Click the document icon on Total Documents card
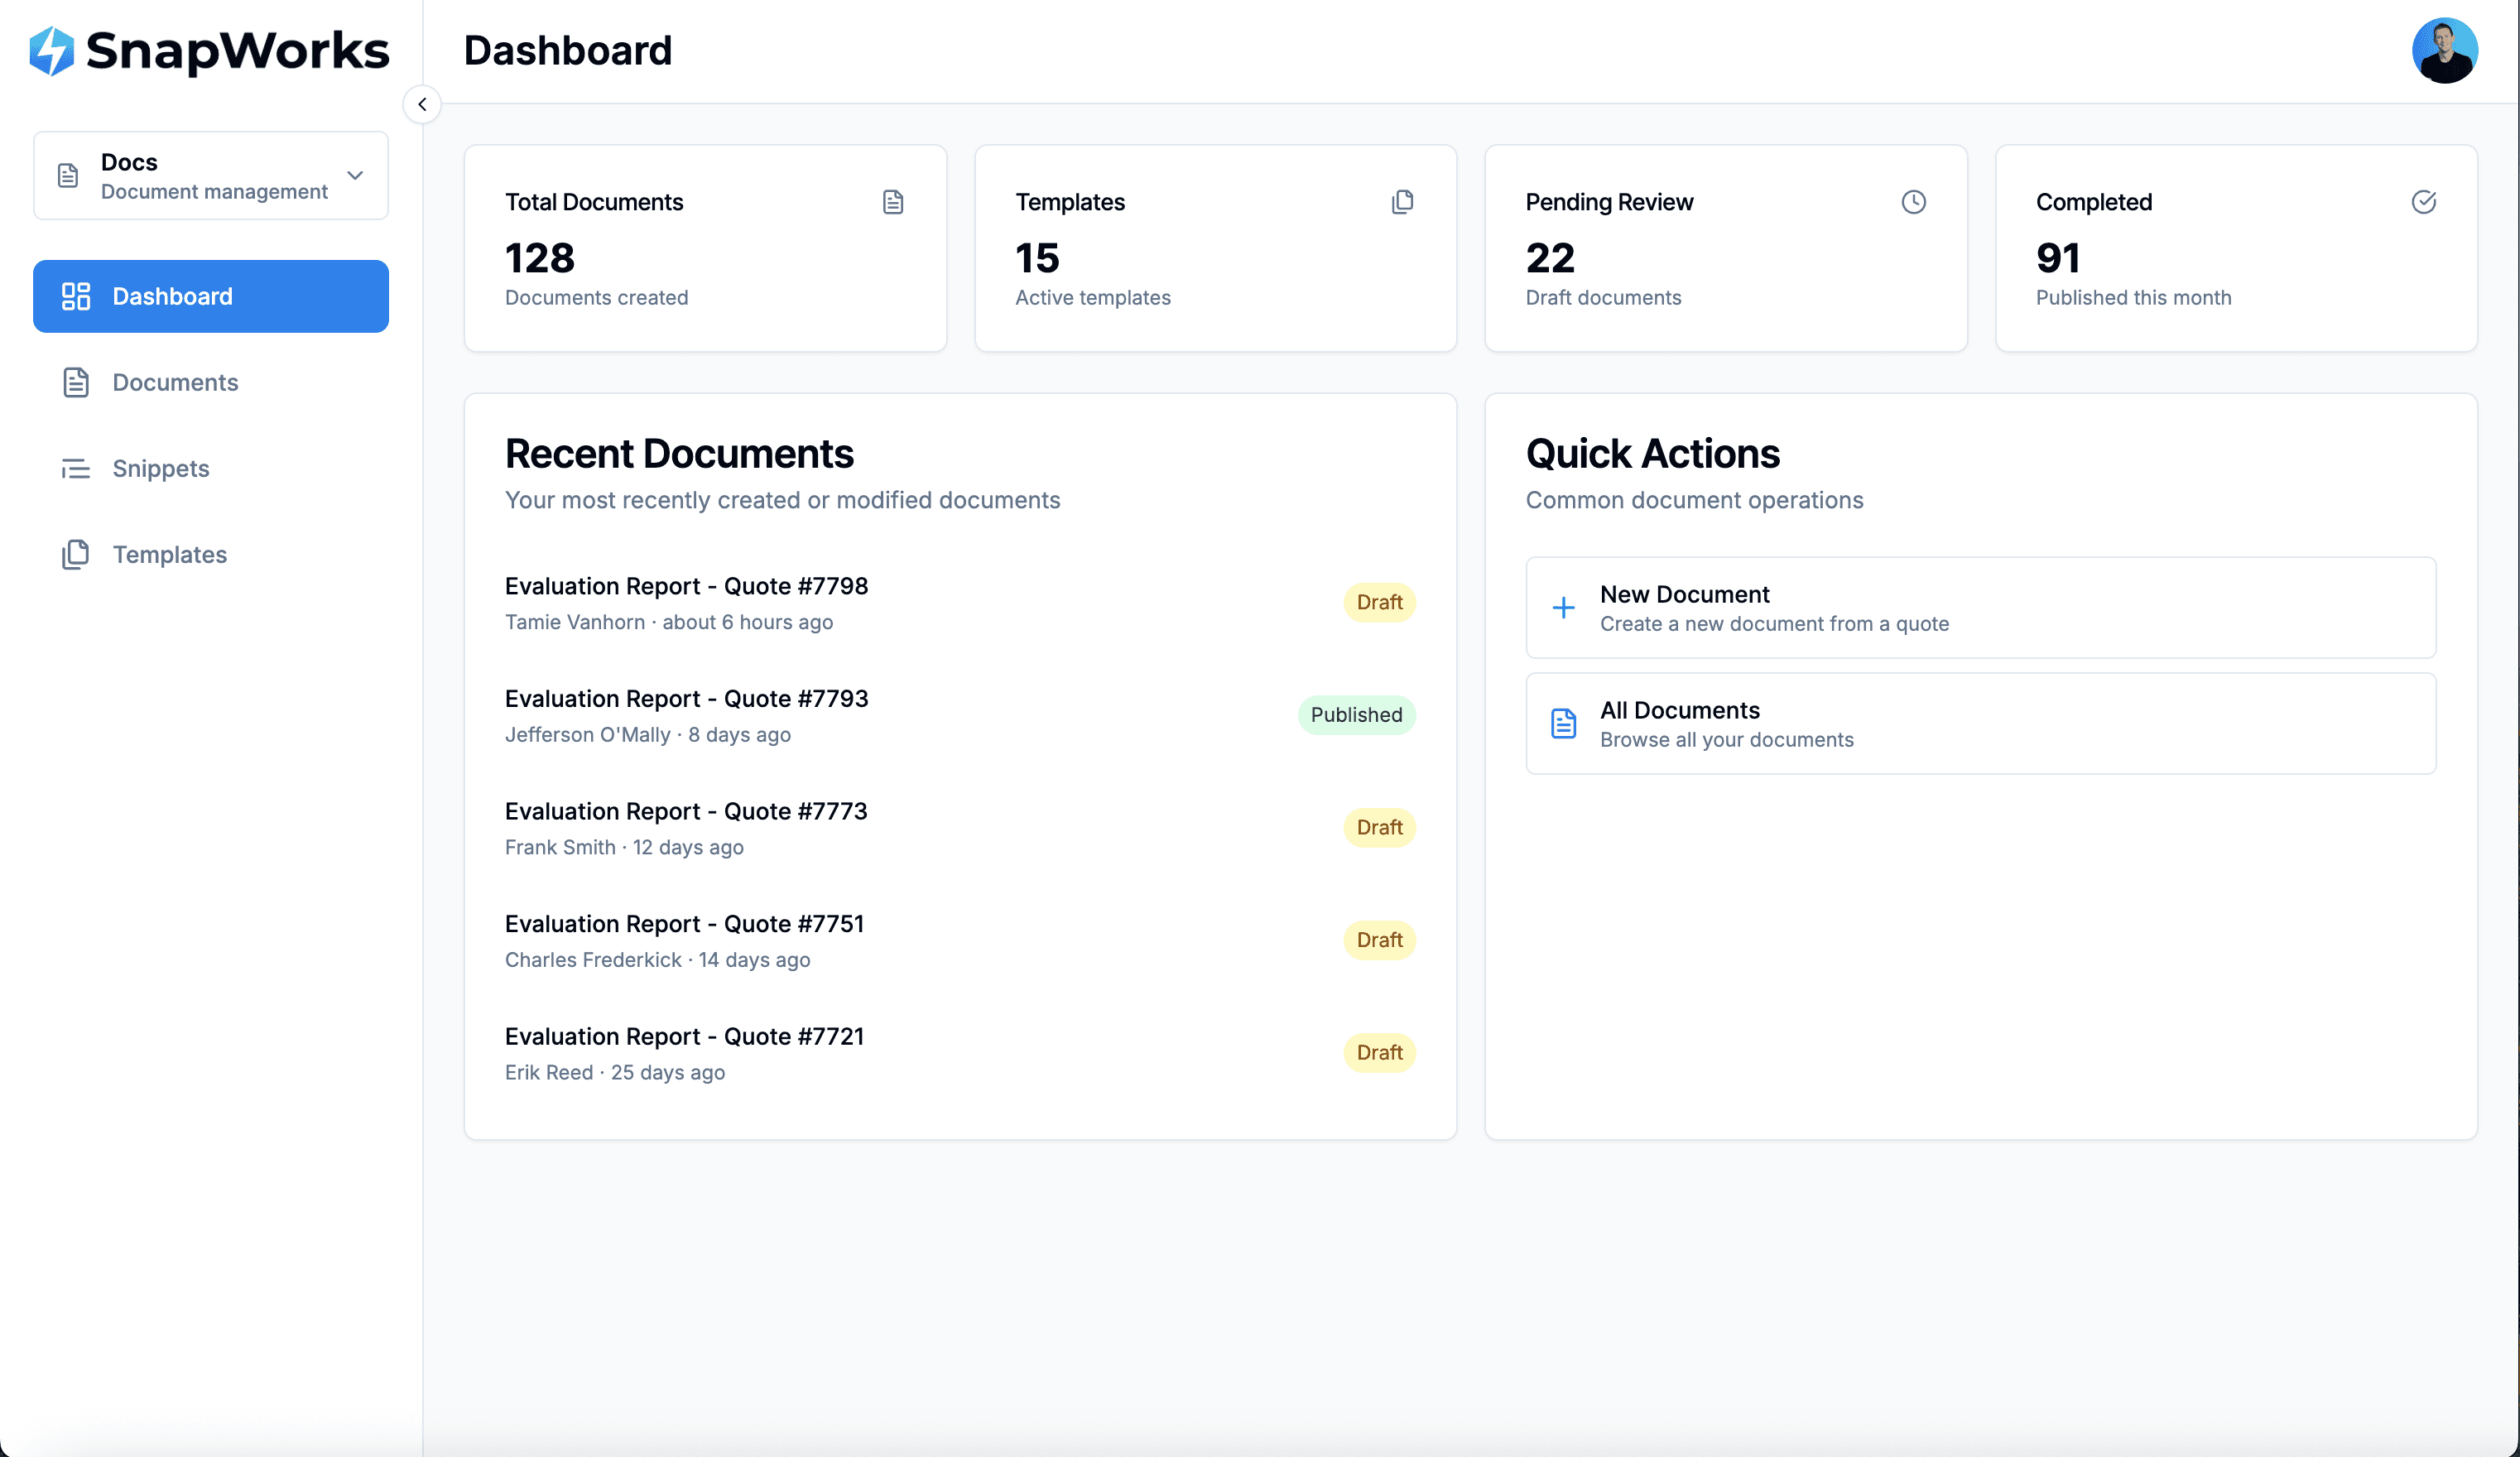This screenshot has height=1457, width=2520. tap(893, 201)
